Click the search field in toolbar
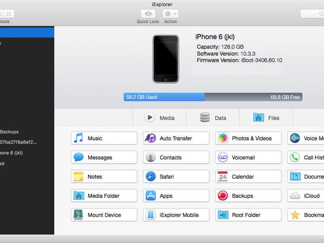This screenshot has height=243, width=324. [x=312, y=14]
